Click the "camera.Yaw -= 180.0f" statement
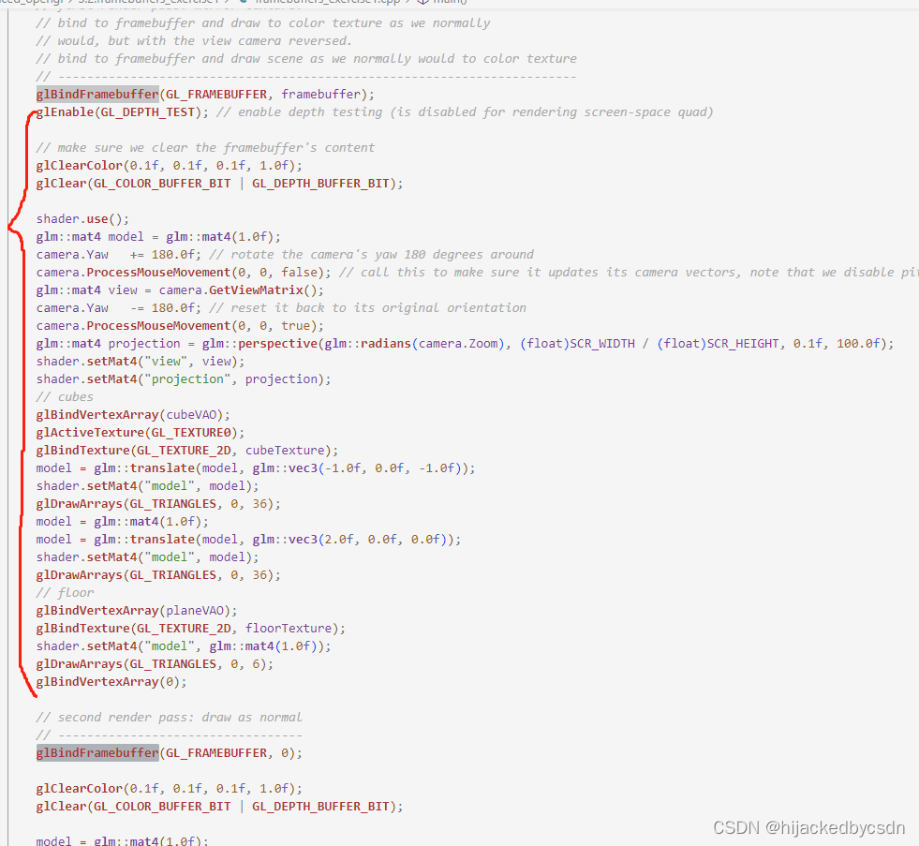Image resolution: width=919 pixels, height=846 pixels. 118,308
